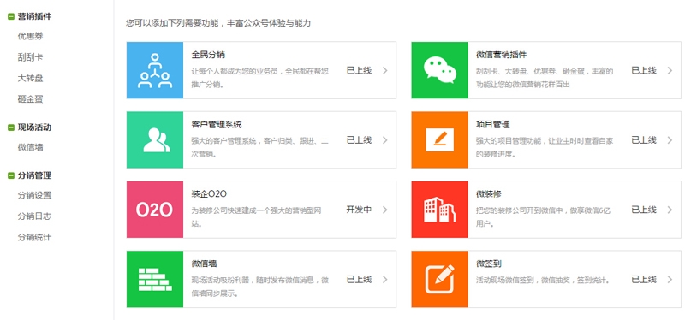Click the 装企O2O pink O2O icon
Viewport: 685px width, 320px height.
click(155, 210)
